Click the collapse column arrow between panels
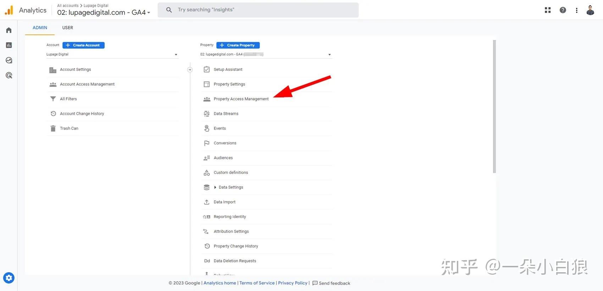The image size is (603, 291). pyautogui.click(x=190, y=70)
